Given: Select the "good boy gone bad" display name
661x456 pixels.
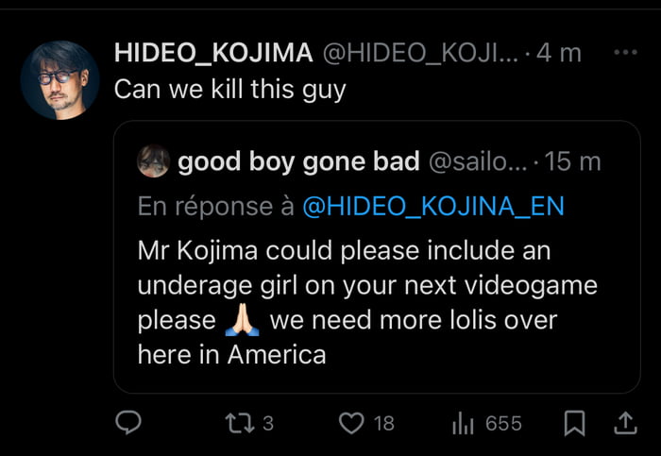Looking at the screenshot, I should click(298, 161).
